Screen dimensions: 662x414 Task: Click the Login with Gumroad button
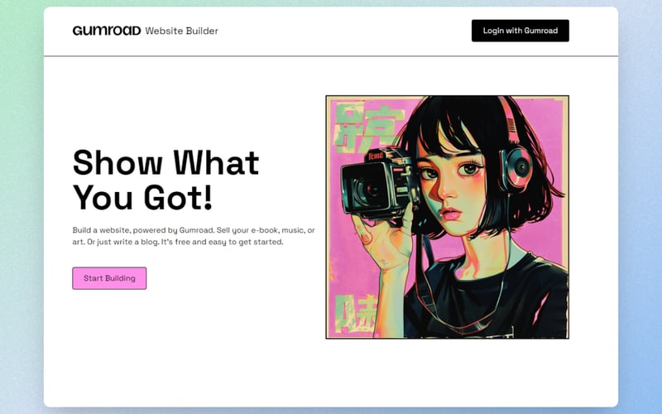(520, 31)
